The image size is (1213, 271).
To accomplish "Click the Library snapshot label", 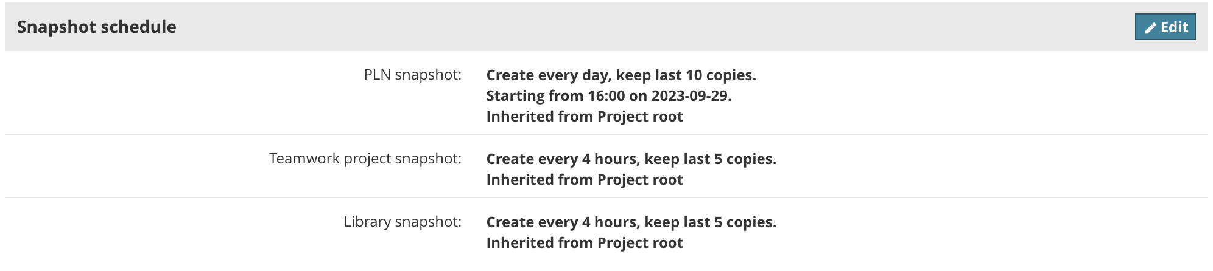I will click(403, 222).
